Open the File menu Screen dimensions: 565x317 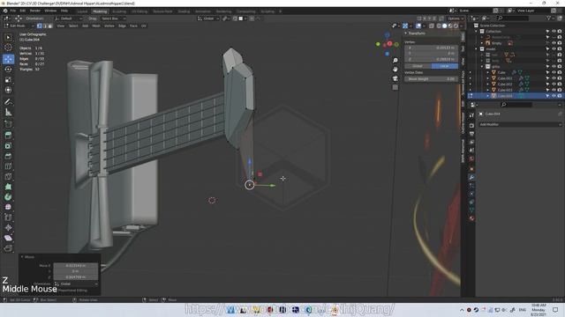(13, 11)
